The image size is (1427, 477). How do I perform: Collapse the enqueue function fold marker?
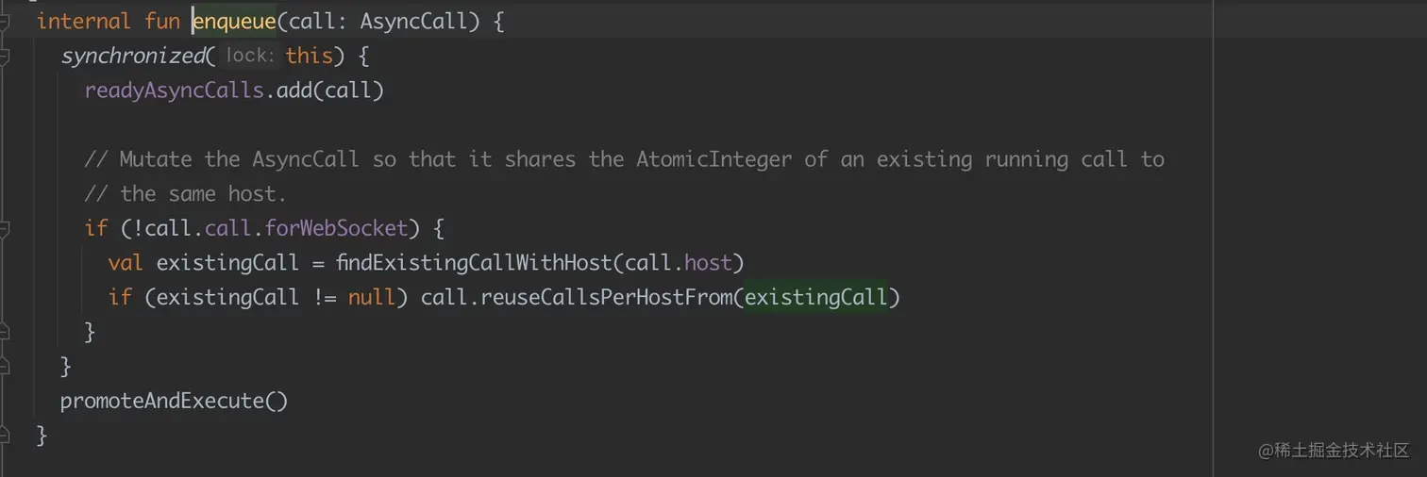coord(5,21)
